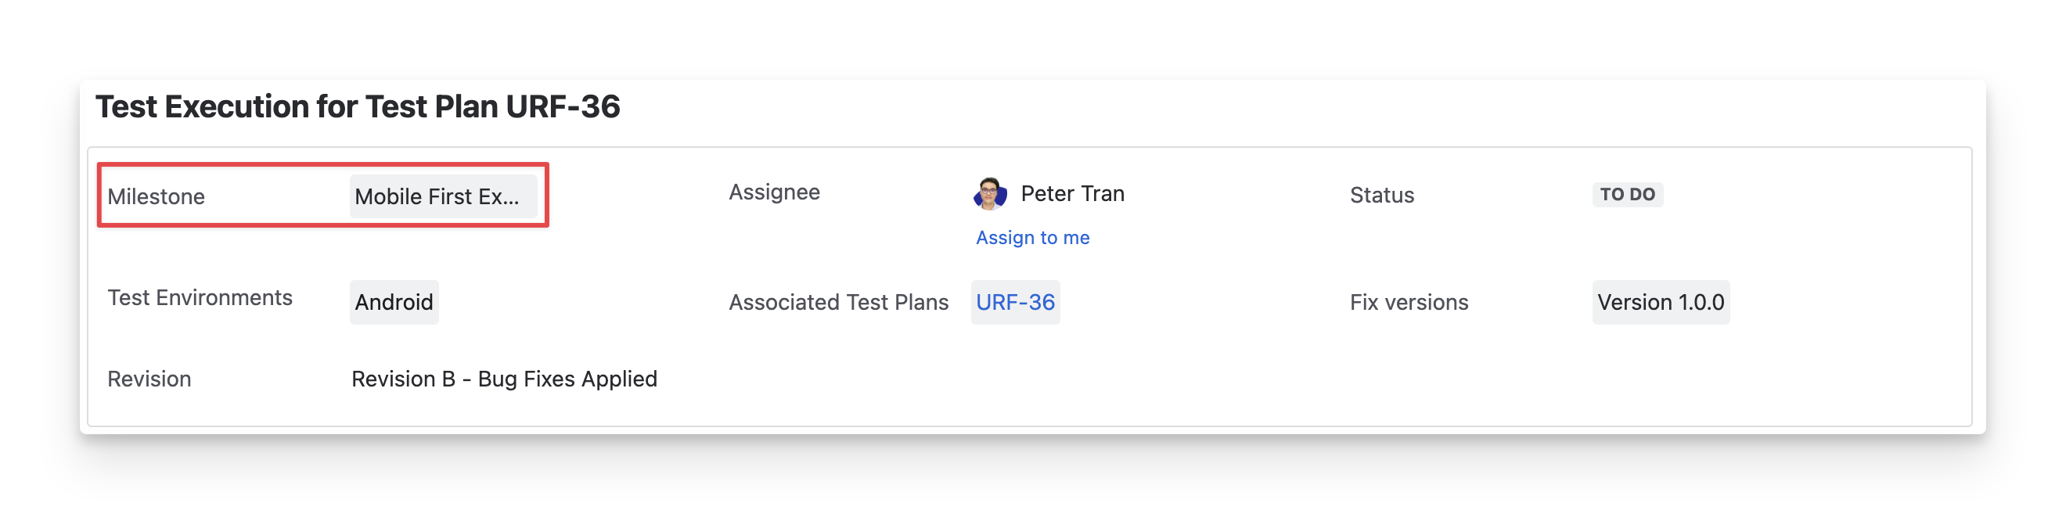This screenshot has width=2066, height=514.
Task: Click URF-36 in the page heading
Action: click(x=563, y=106)
